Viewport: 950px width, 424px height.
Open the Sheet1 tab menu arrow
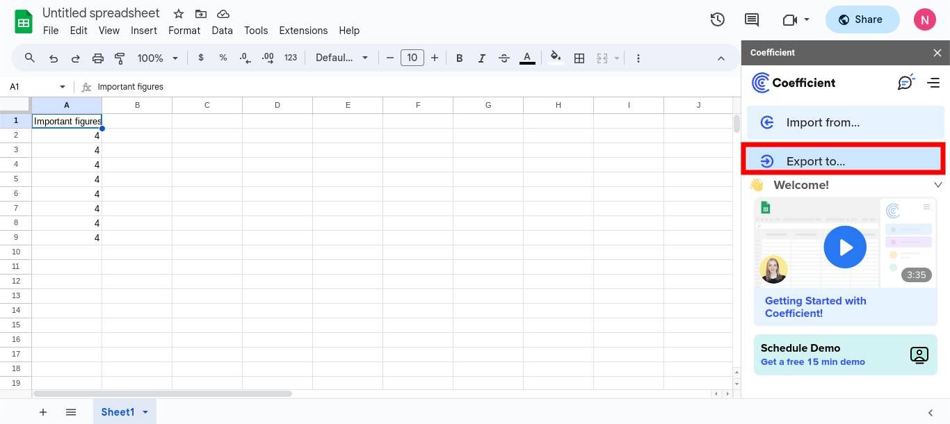click(x=145, y=411)
